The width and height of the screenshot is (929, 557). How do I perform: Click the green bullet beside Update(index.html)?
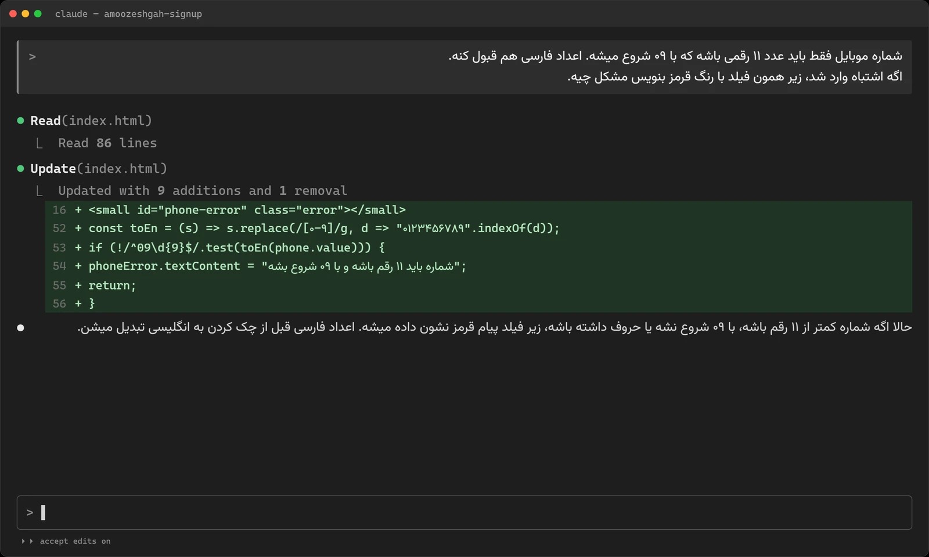[21, 169]
